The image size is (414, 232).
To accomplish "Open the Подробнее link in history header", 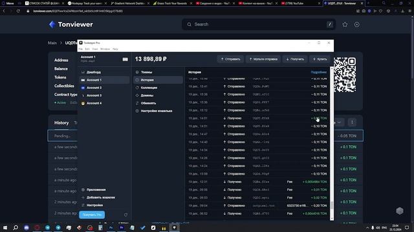I will point(319,72).
